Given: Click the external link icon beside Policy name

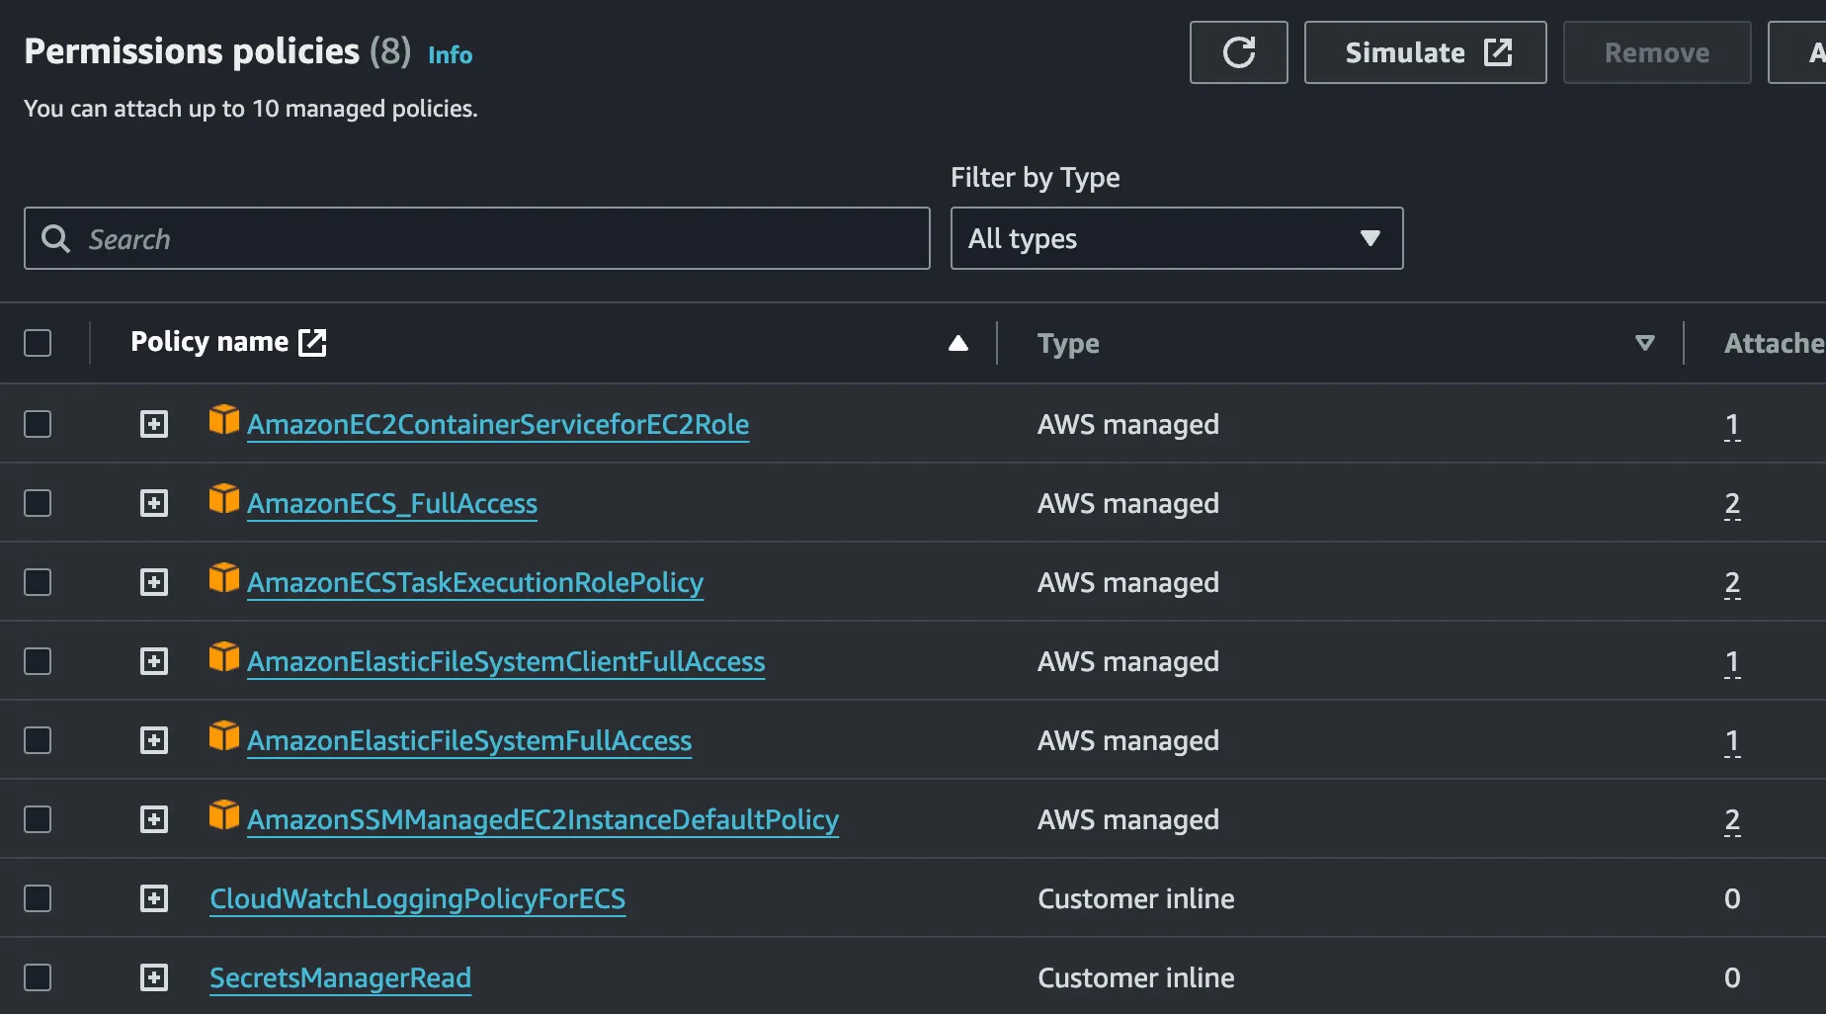Looking at the screenshot, I should coord(312,343).
